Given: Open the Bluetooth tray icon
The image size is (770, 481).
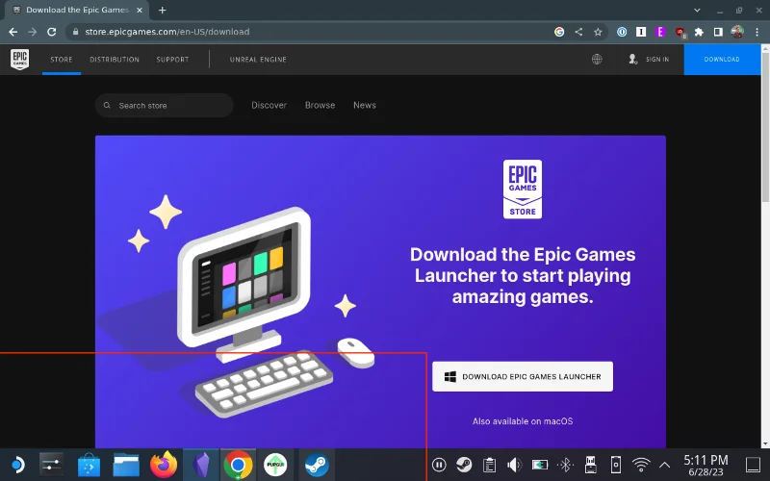Looking at the screenshot, I should pos(565,465).
